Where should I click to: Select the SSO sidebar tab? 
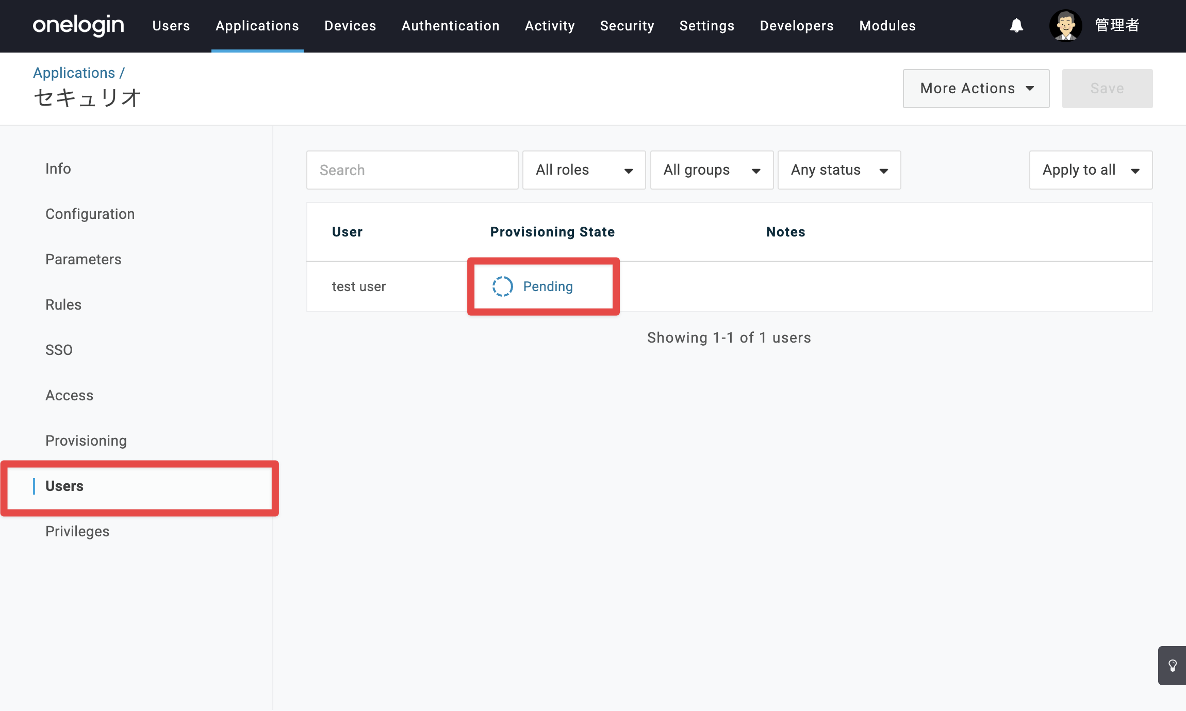pos(59,350)
